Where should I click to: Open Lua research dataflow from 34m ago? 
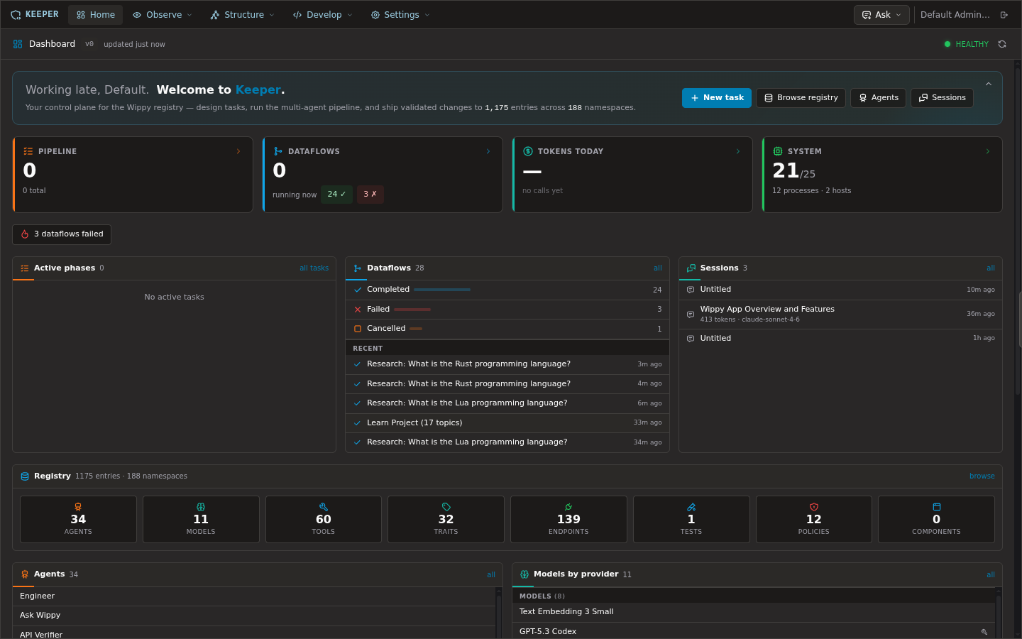(x=507, y=442)
